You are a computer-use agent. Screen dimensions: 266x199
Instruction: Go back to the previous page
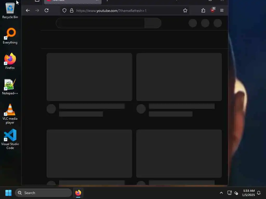tap(28, 10)
